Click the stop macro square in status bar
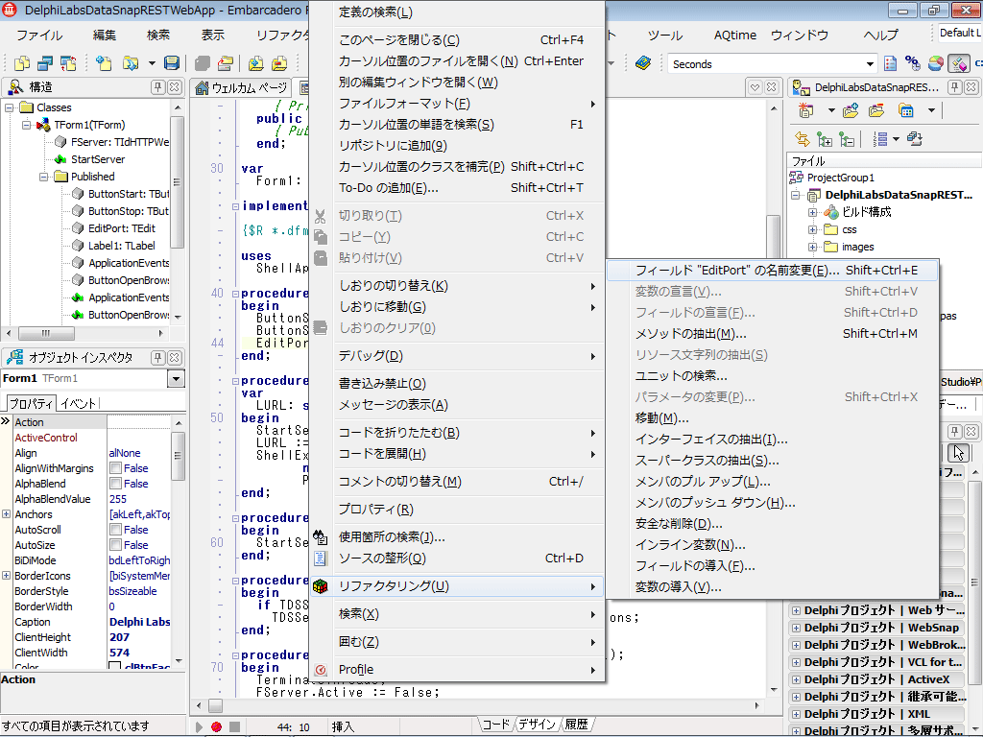Screen dimensions: 983x737 click(234, 727)
